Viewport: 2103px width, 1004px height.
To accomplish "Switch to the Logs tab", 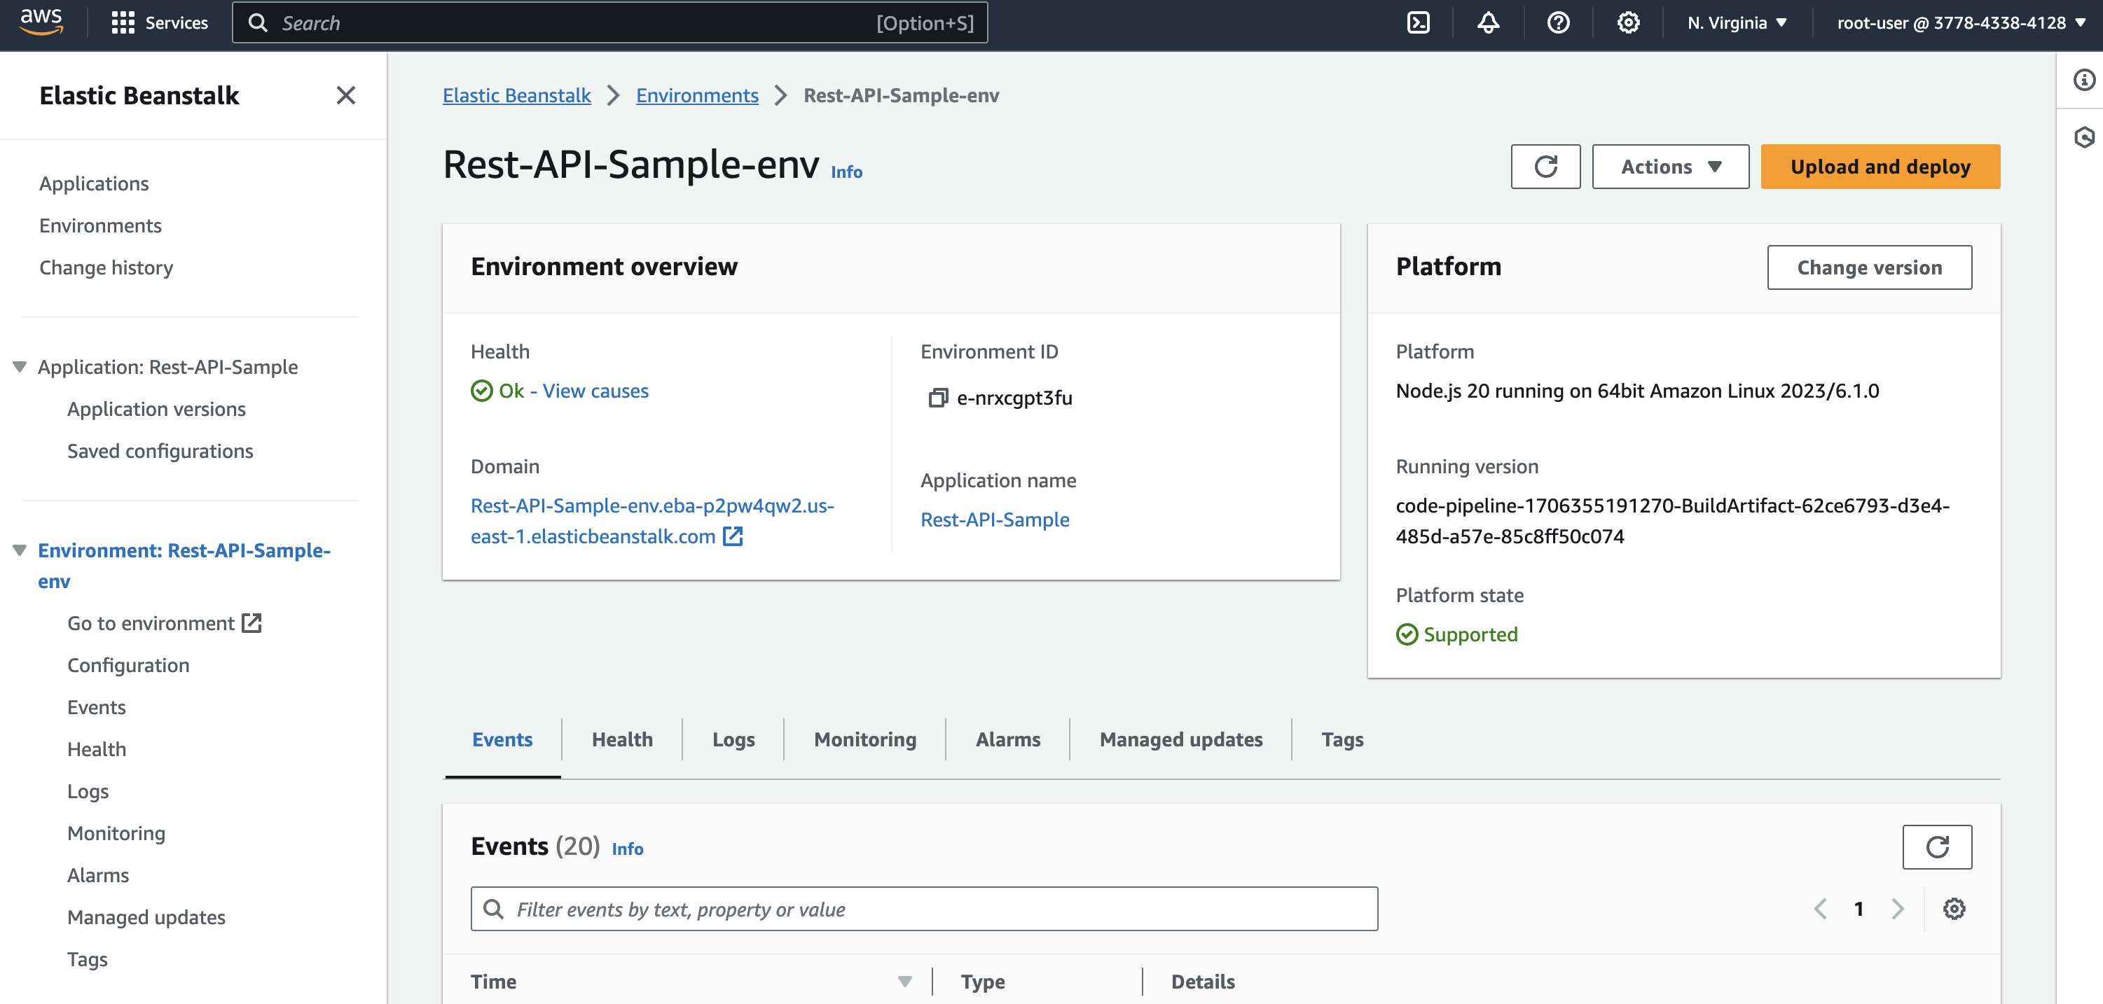I will 732,740.
